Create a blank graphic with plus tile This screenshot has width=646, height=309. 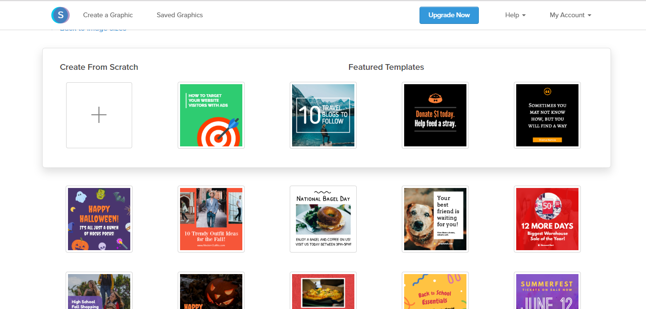pos(99,115)
